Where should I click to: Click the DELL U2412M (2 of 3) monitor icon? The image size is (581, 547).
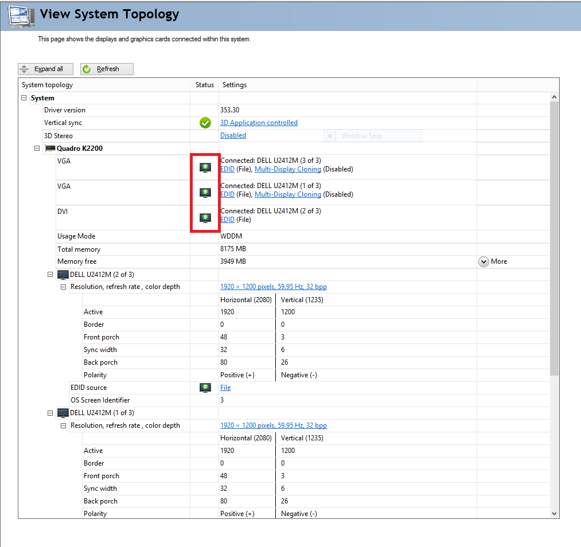click(63, 275)
